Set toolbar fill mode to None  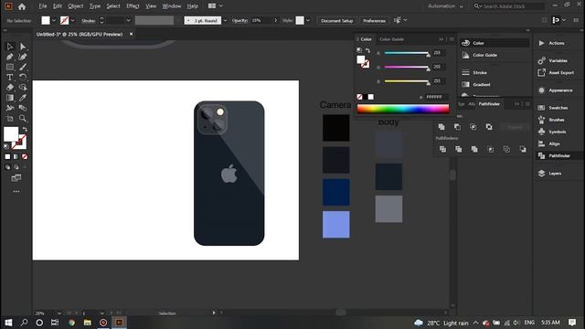pos(25,156)
